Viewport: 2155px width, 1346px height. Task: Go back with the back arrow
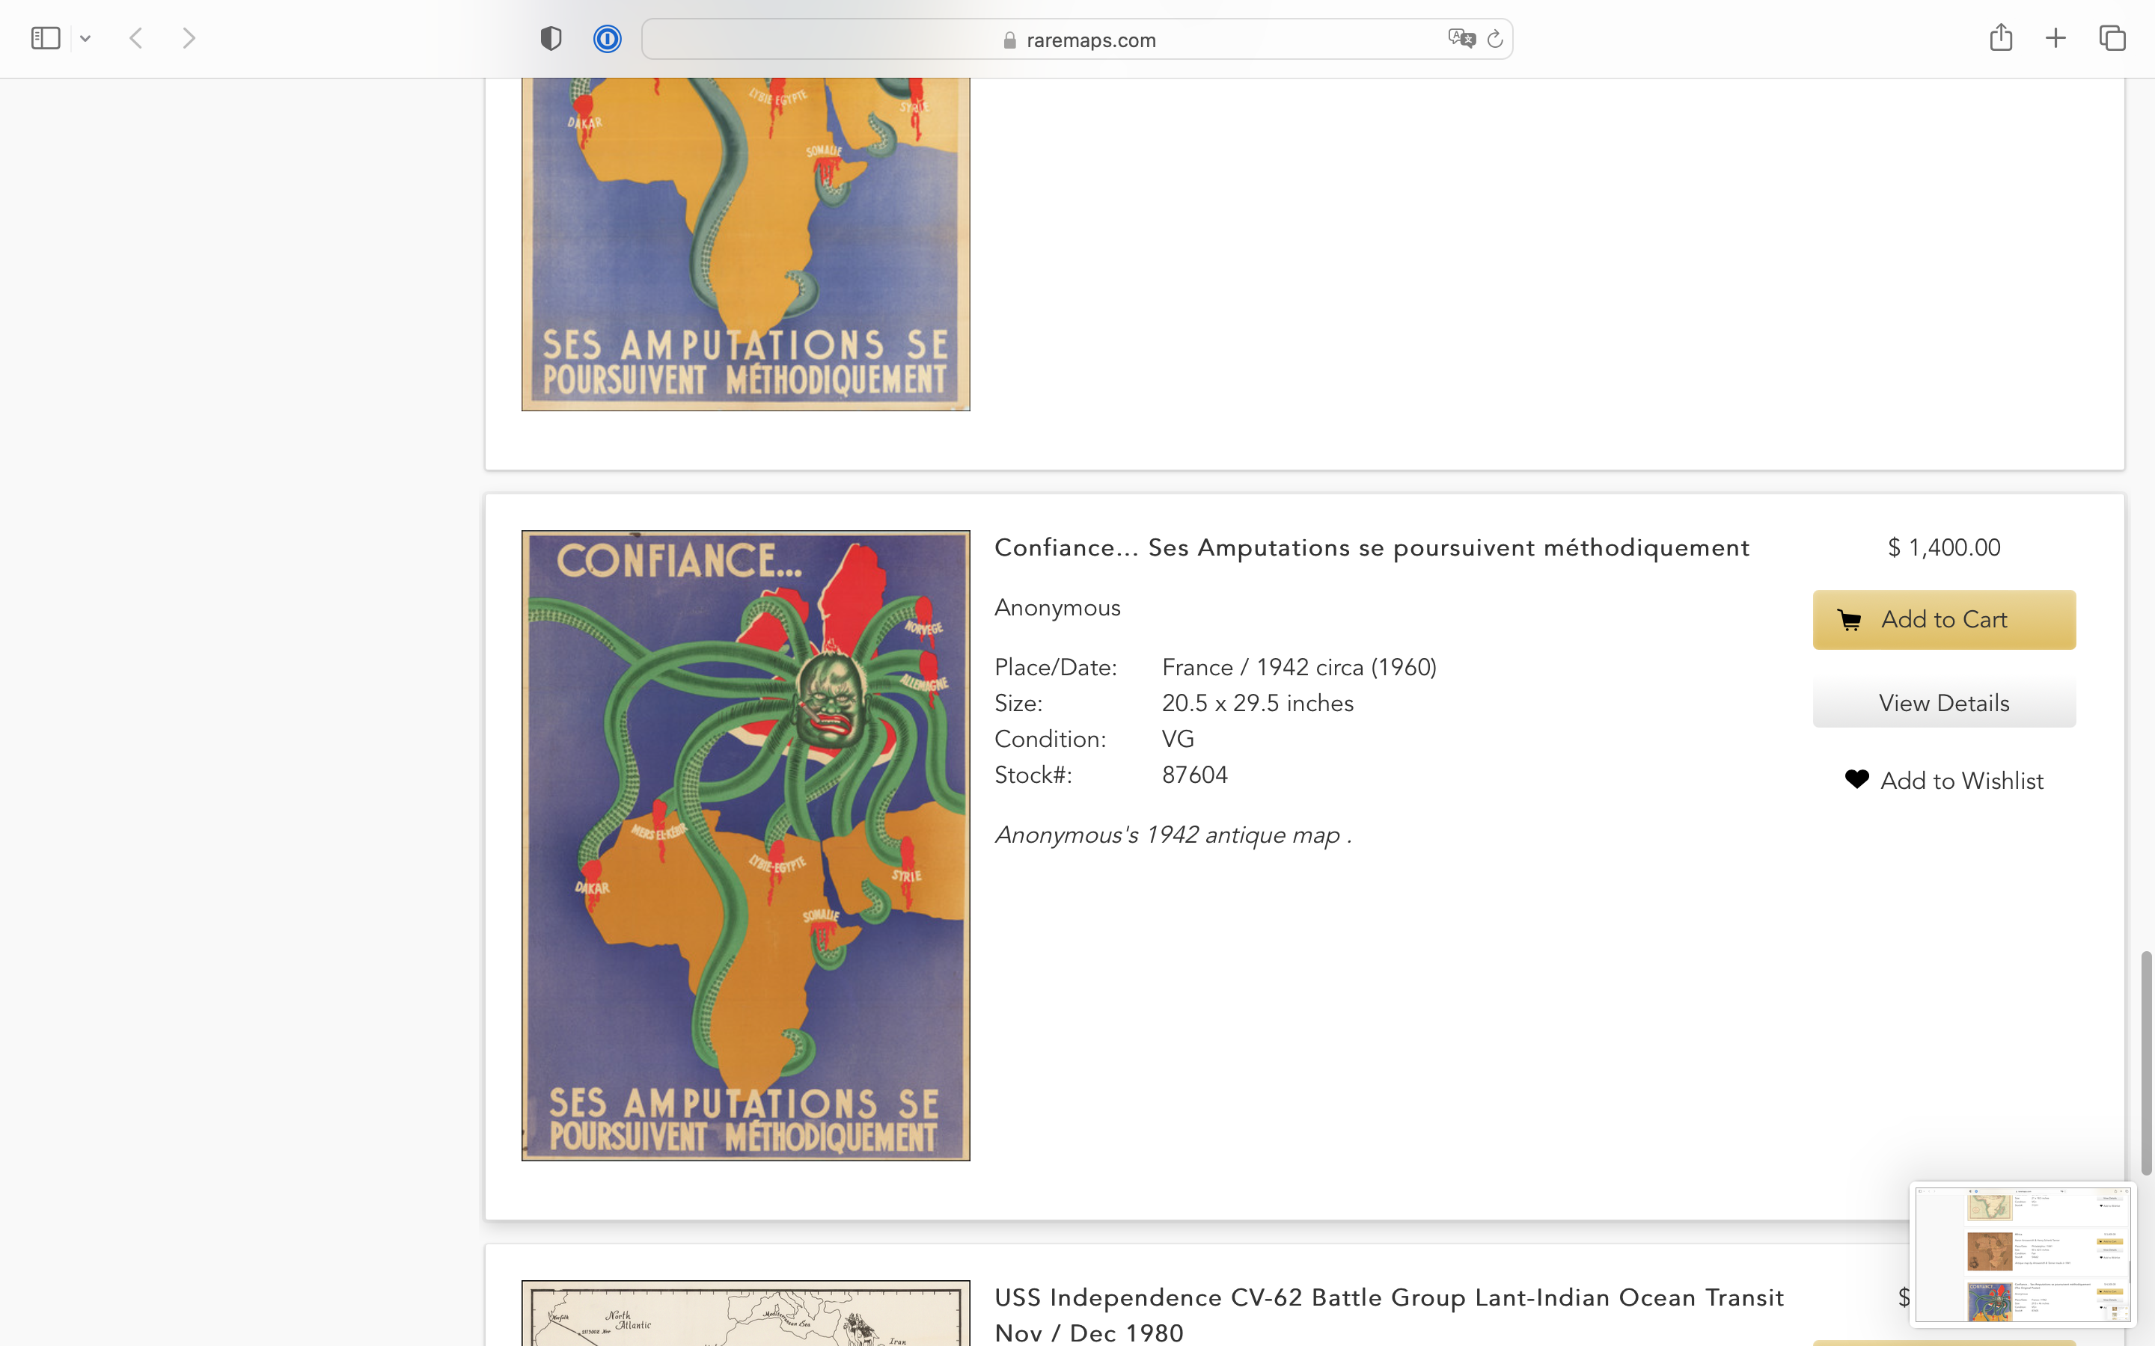tap(136, 38)
